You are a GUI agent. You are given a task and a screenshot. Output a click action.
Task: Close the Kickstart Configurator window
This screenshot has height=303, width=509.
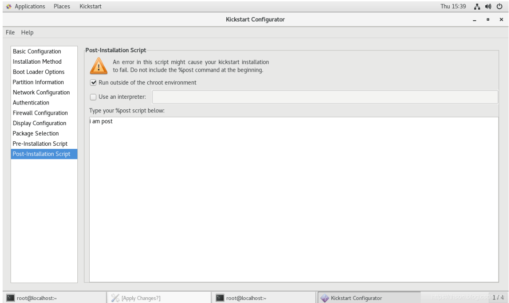pos(501,19)
